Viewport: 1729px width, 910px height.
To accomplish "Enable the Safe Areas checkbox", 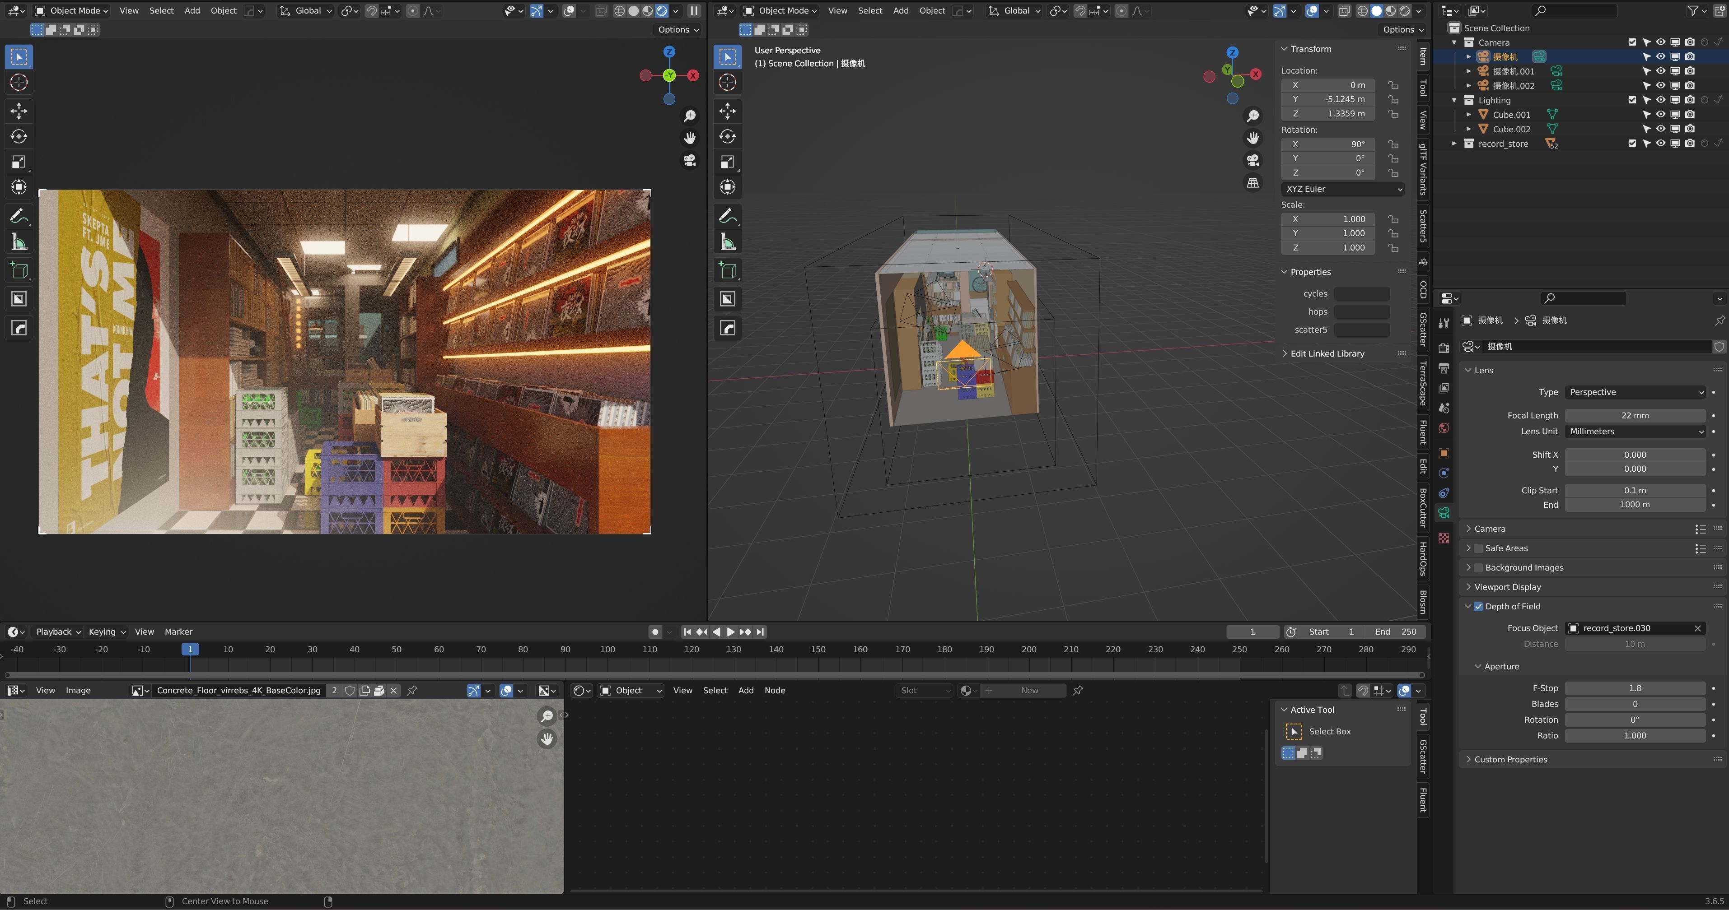I will pyautogui.click(x=1478, y=548).
